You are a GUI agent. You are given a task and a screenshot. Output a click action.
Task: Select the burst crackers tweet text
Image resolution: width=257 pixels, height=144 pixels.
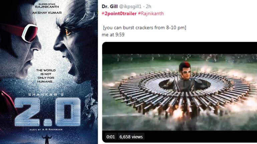145,27
